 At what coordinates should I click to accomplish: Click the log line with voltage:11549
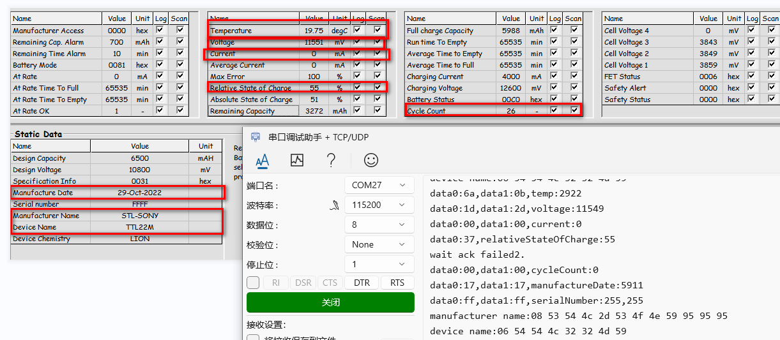(517, 209)
